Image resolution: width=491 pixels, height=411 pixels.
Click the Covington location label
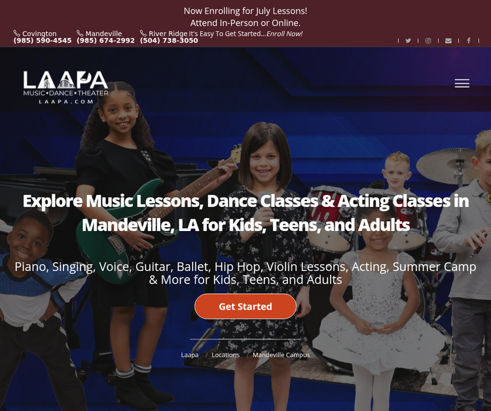pyautogui.click(x=39, y=33)
